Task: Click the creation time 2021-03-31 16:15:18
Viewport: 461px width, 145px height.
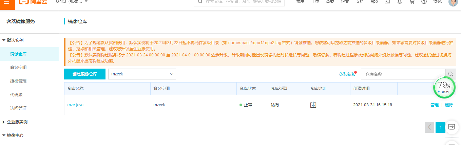Action: (x=372, y=105)
